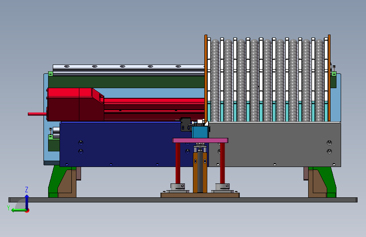Click the blue Z axis arrow of triad

(27, 202)
